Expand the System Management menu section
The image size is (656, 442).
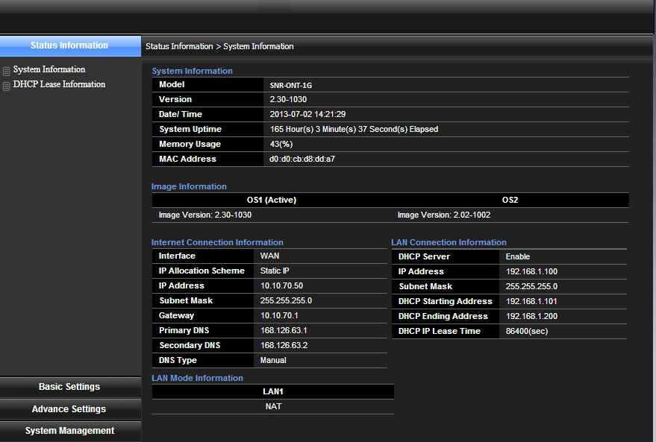tap(69, 431)
